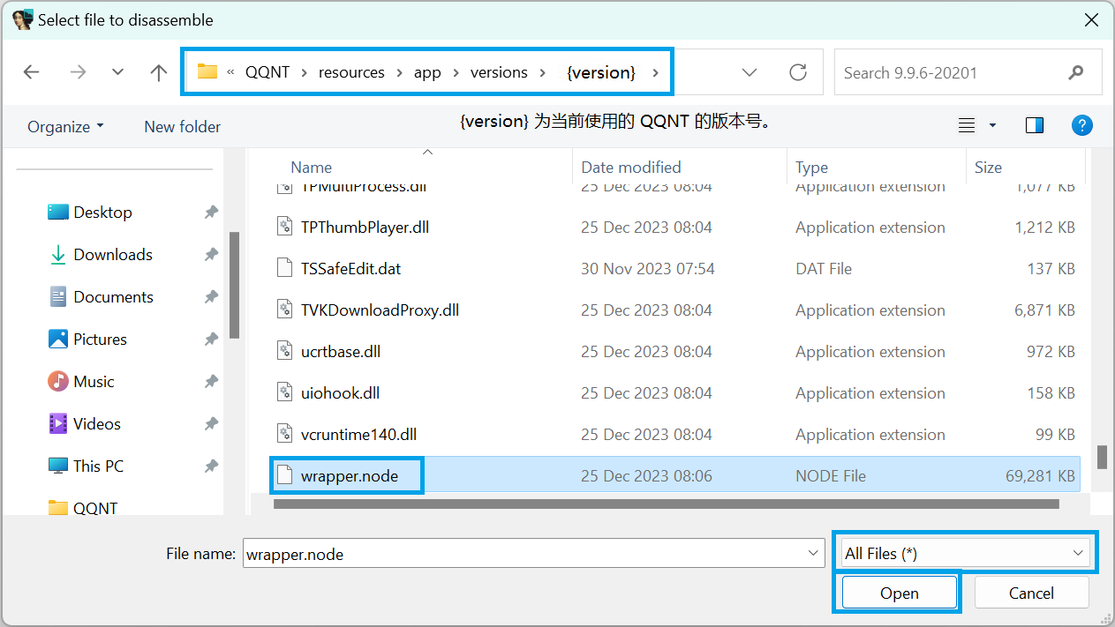Open the Recent locations chevron
This screenshot has width=1115, height=627.
point(117,72)
